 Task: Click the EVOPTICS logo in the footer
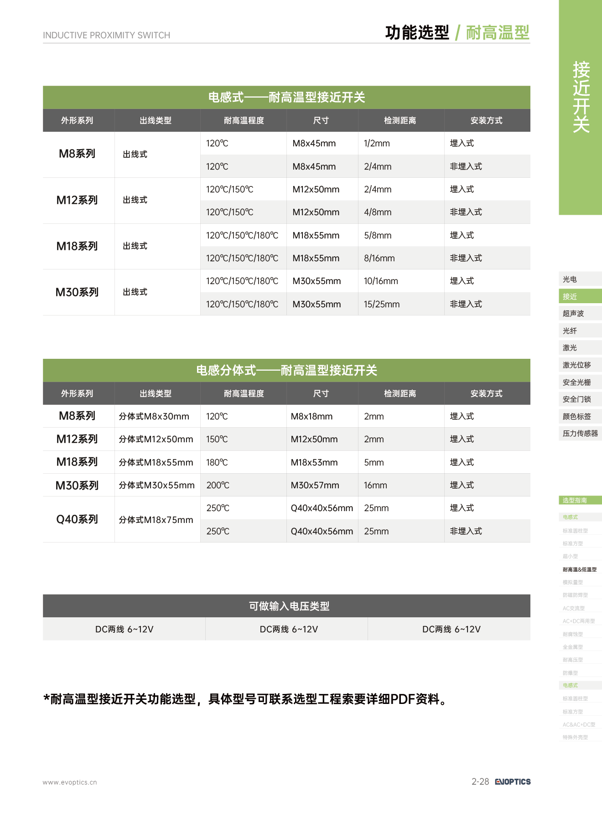coord(513,781)
